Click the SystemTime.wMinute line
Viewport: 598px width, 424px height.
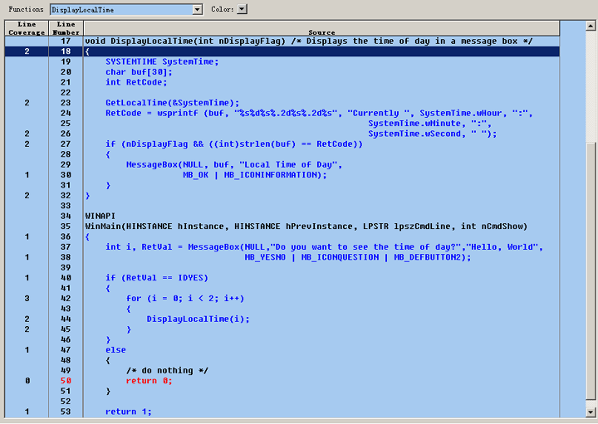coord(430,124)
